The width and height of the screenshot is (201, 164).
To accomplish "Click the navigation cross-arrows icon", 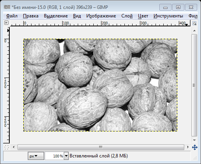I will click(195, 147).
